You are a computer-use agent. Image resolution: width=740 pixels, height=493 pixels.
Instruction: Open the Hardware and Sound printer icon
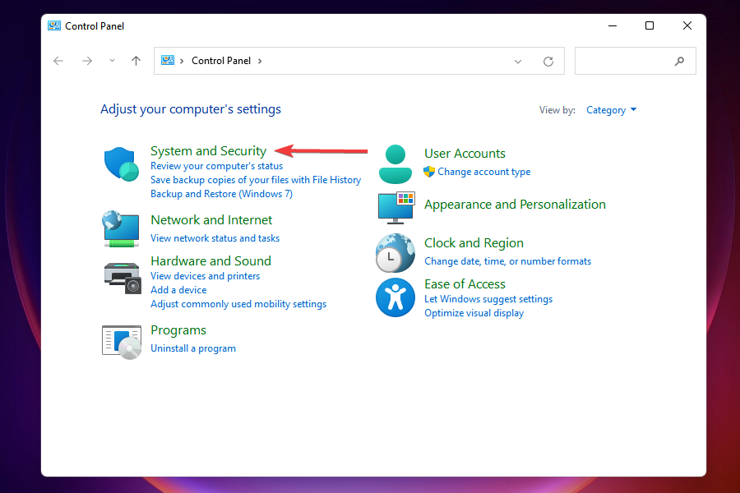123,278
